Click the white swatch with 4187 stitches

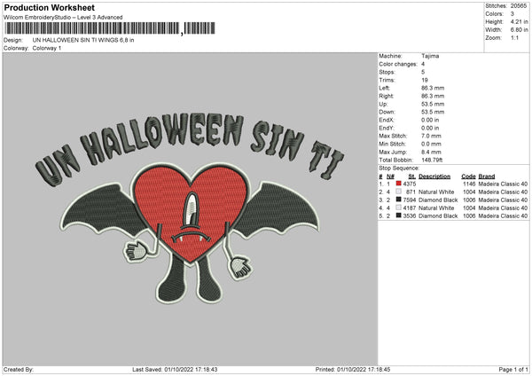click(400, 208)
